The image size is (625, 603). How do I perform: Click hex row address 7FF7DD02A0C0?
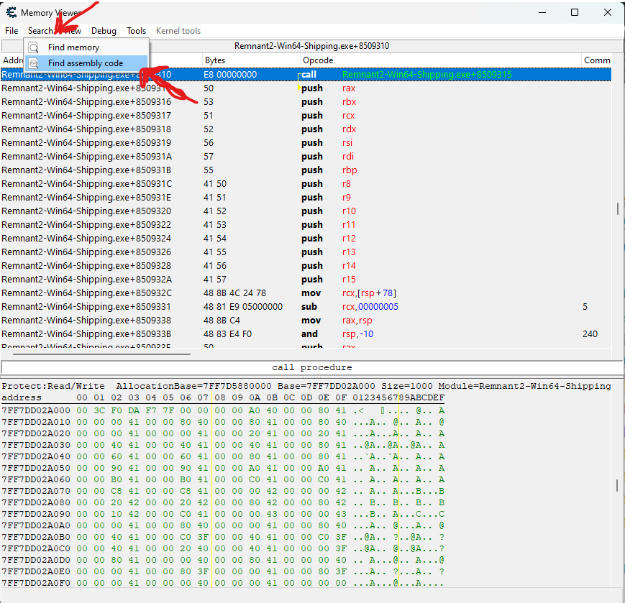[x=36, y=548]
